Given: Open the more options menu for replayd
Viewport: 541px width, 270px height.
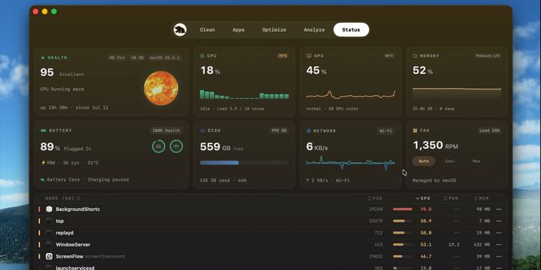Looking at the screenshot, I should pyautogui.click(x=499, y=233).
